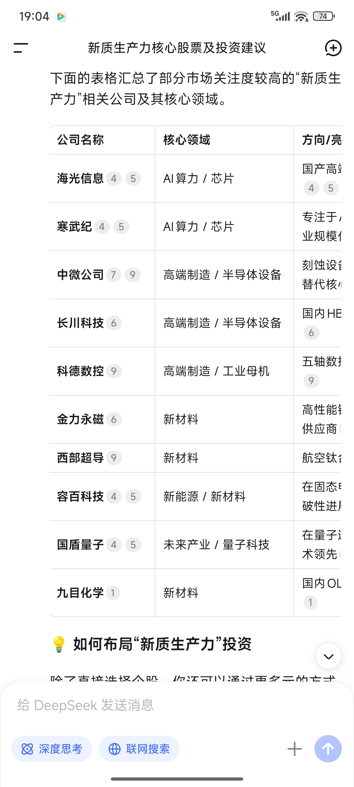This screenshot has width=354, height=787.
Task: Toggle 联网搜索 web search mode
Action: pos(139,748)
